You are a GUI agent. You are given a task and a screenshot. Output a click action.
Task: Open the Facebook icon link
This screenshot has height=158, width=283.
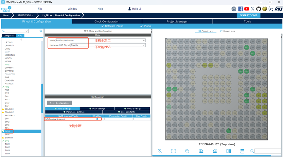pos(240,9)
